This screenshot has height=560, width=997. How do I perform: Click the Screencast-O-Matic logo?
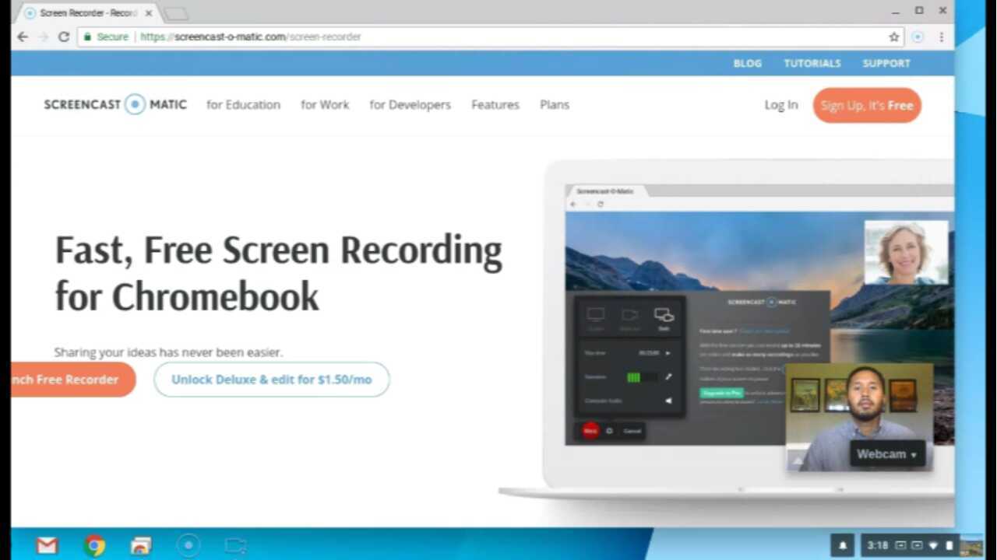coord(115,104)
